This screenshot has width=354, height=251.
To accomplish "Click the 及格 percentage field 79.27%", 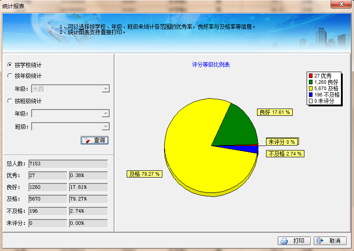I will (88, 199).
